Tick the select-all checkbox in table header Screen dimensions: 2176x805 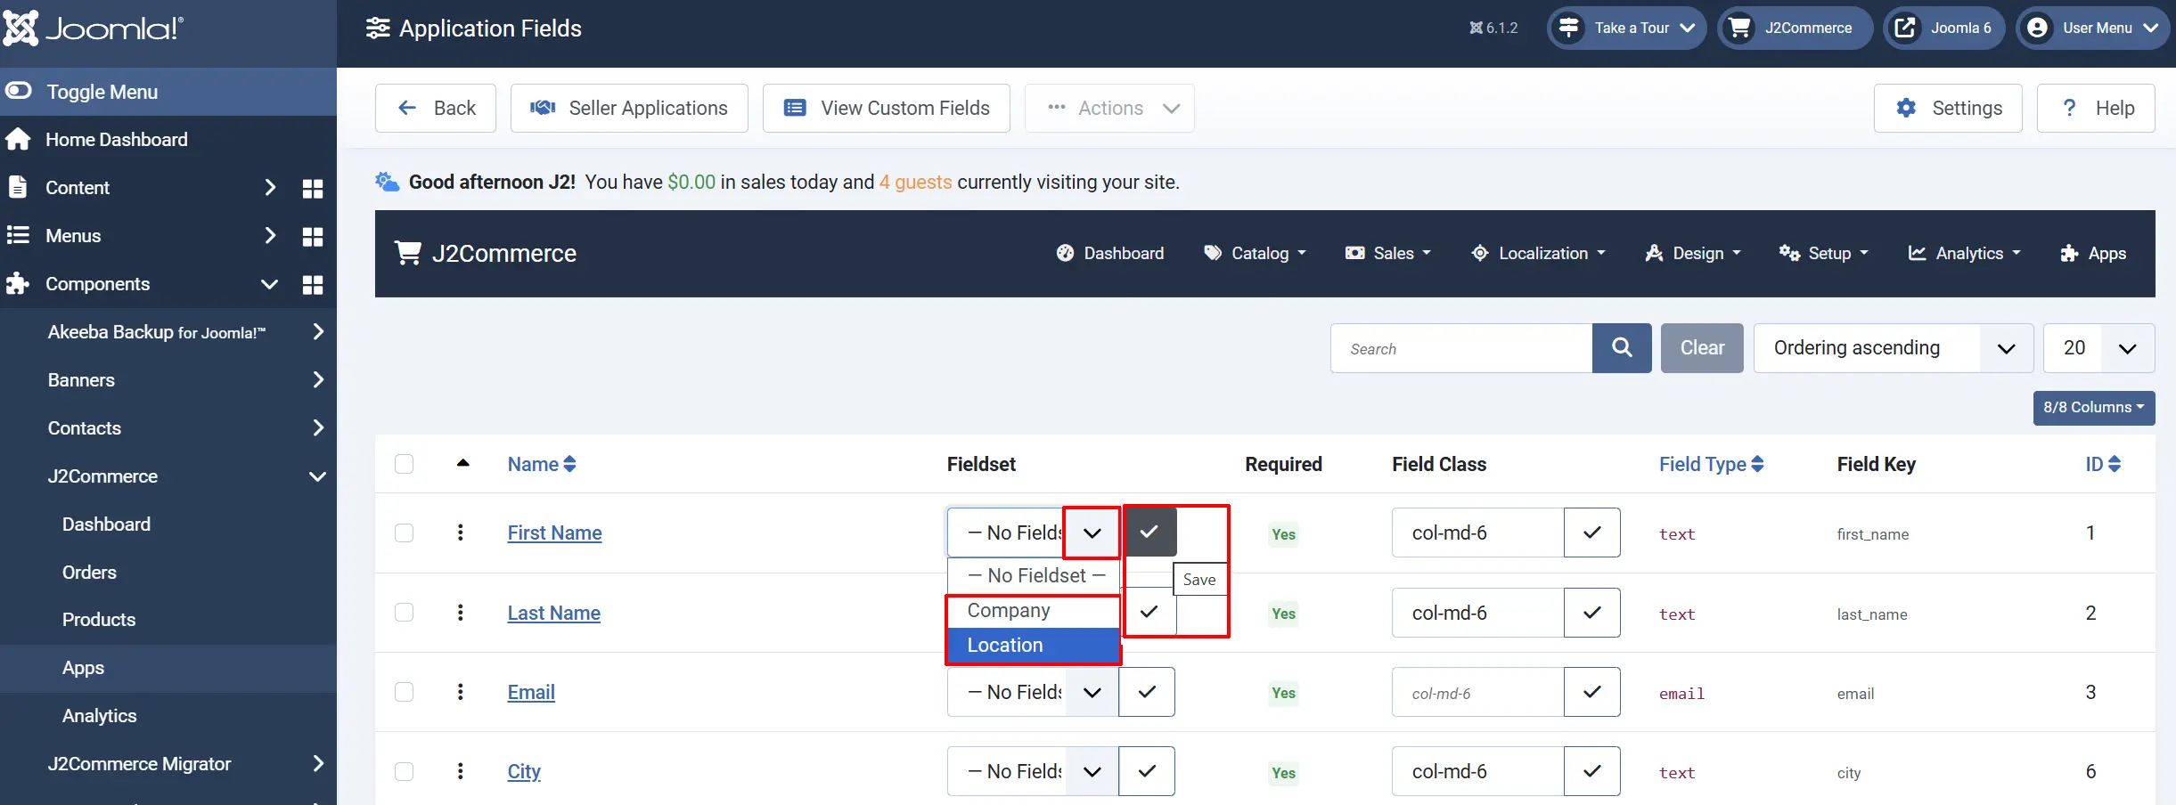pos(405,464)
